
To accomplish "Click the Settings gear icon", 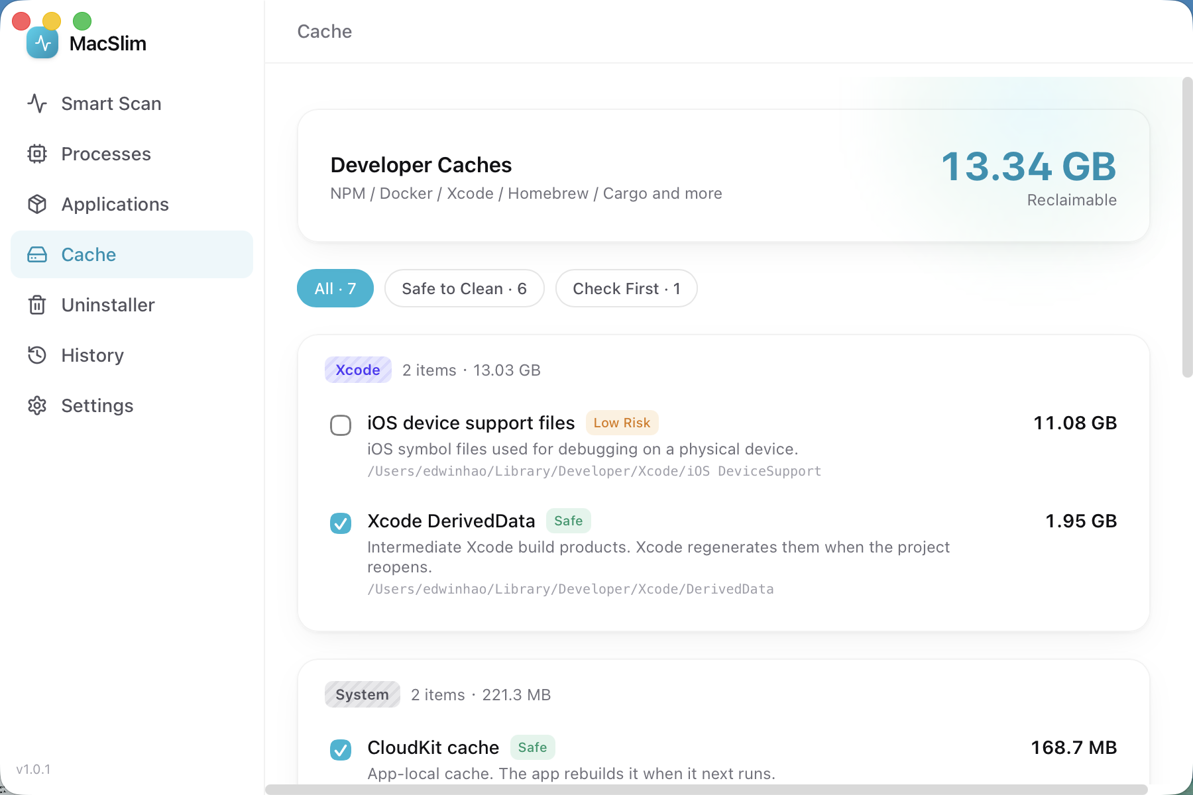I will point(37,405).
